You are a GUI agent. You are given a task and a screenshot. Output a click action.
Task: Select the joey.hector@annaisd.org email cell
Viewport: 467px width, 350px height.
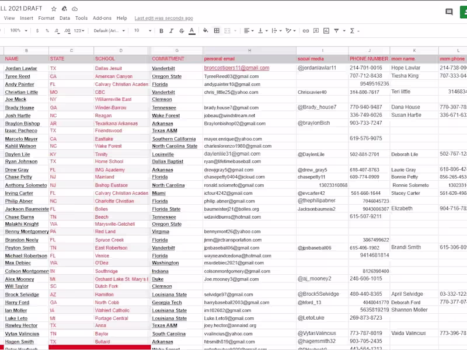[x=250, y=325]
